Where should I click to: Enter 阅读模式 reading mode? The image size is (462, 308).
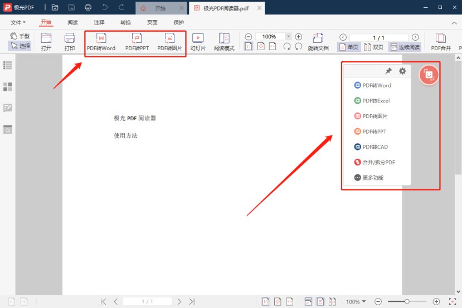click(224, 42)
